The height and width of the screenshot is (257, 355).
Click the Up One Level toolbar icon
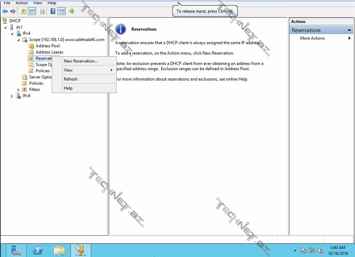(23, 11)
